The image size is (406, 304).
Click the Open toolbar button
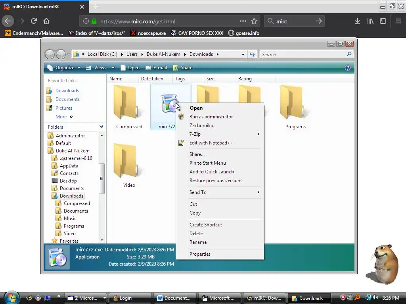(x=130, y=68)
